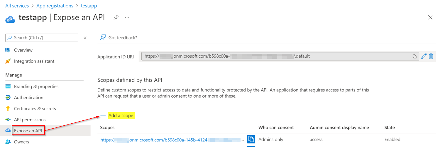Click the Who can consent column header
The image size is (440, 147).
pyautogui.click(x=276, y=128)
